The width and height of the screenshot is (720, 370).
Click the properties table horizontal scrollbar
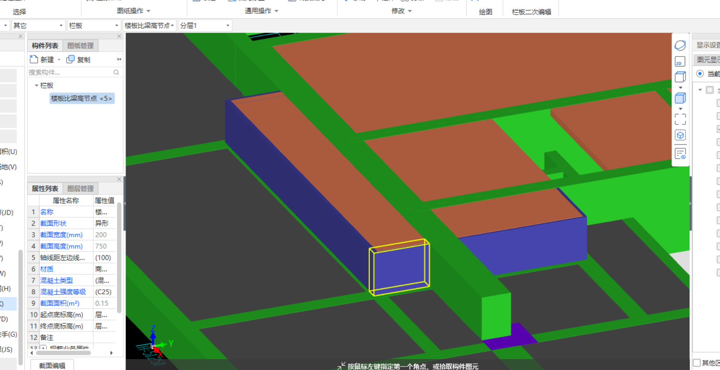coord(63,353)
